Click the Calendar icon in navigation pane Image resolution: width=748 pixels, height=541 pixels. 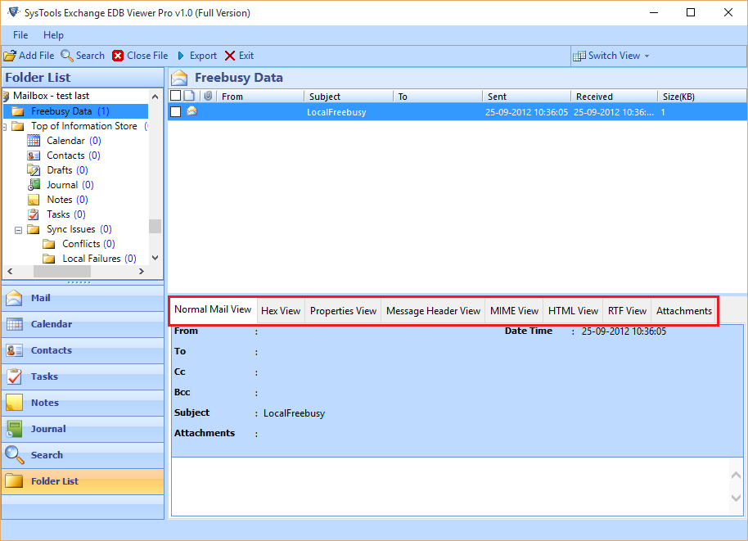[14, 324]
